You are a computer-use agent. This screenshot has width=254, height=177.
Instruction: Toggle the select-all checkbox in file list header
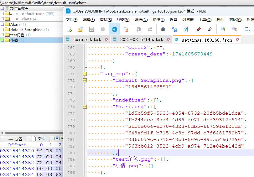coord(2,8)
